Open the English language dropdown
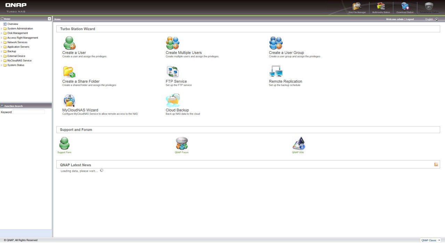This screenshot has width=445, height=243. click(x=432, y=19)
